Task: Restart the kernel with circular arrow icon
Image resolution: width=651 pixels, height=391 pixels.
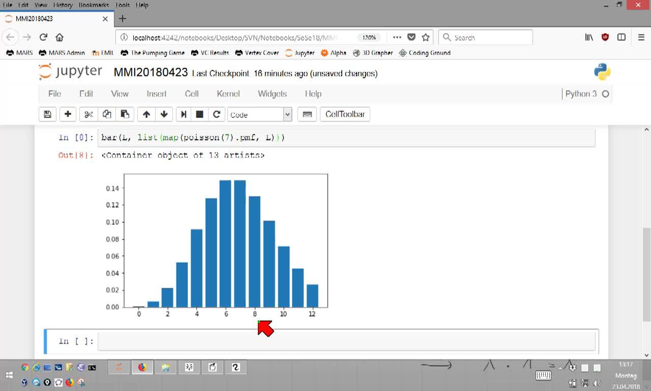Action: click(x=216, y=114)
